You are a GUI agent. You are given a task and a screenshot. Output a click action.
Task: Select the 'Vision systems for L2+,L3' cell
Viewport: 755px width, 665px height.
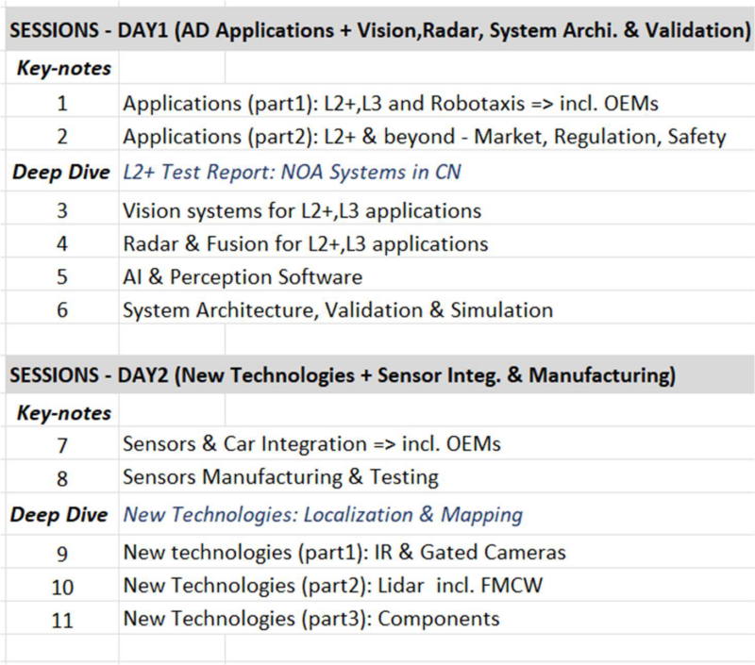click(x=302, y=209)
